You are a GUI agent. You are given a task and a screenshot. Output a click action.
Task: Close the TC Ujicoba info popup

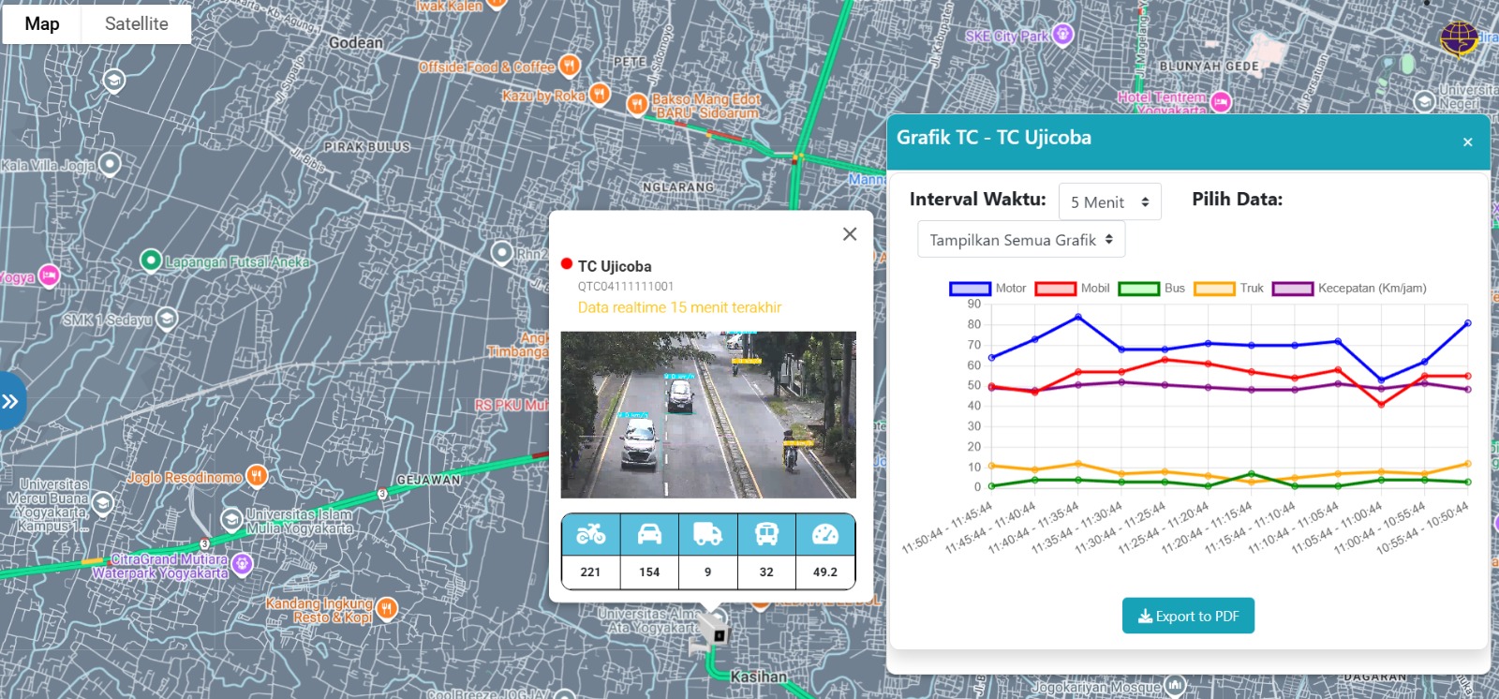click(850, 234)
